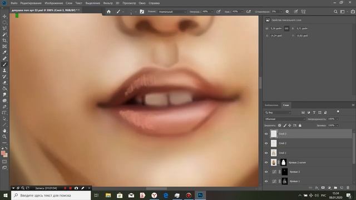Open the Редактирование menu
Viewport: 356px width, 200px height.
click(31, 3)
